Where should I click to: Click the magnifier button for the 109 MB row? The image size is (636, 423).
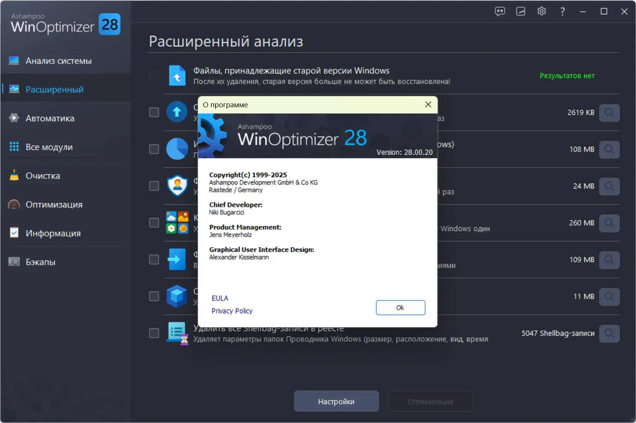[x=609, y=260]
